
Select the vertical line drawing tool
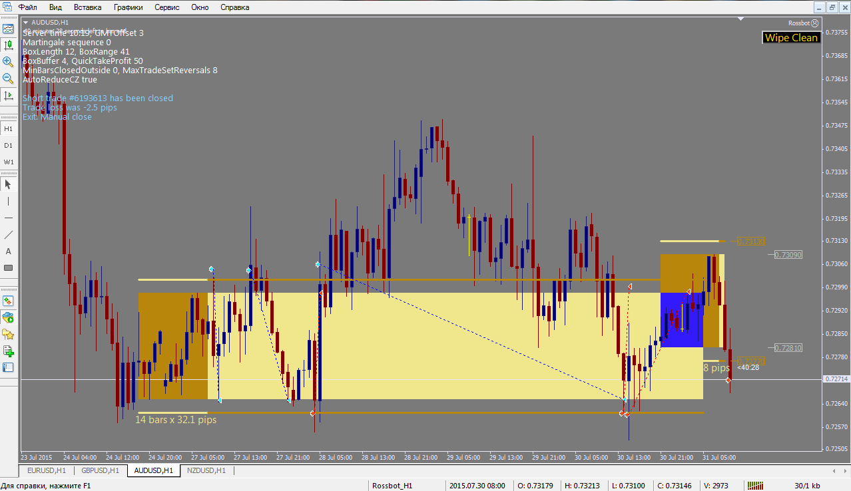point(8,201)
